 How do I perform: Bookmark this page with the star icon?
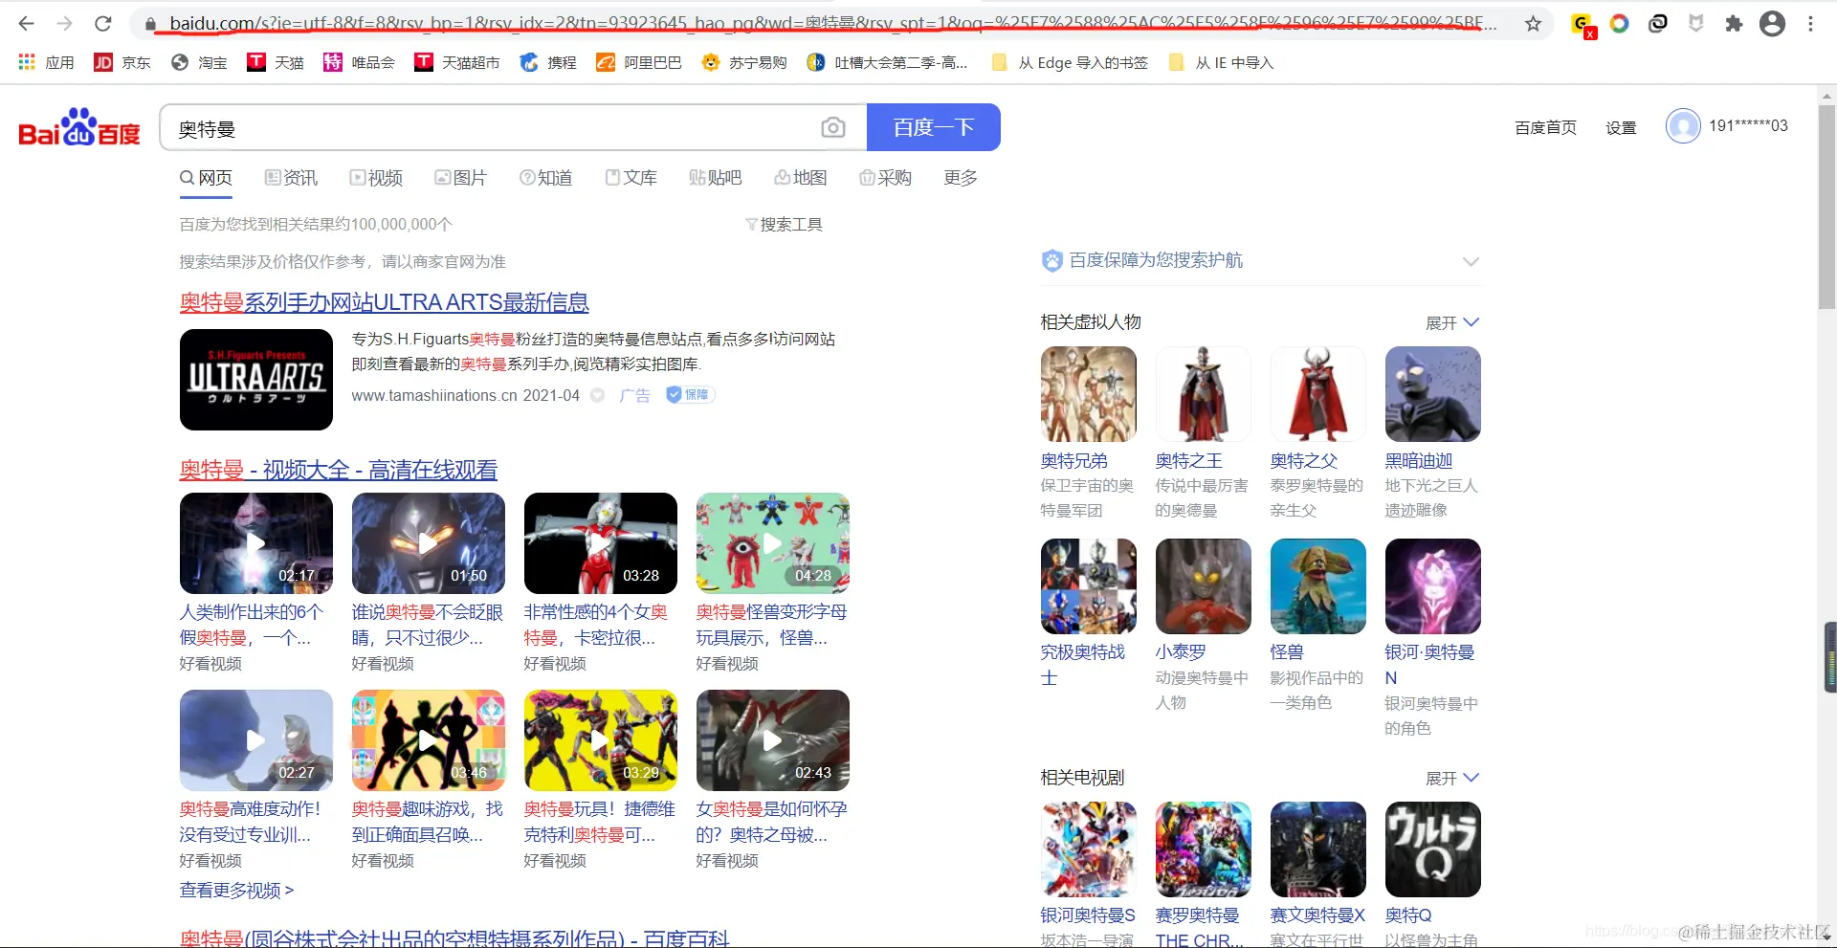point(1533,24)
